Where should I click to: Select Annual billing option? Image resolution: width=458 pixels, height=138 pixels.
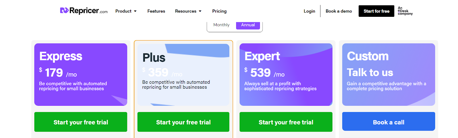248,25
